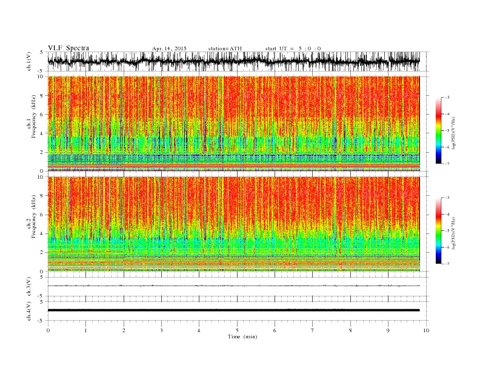Image resolution: width=480 pixels, height=371 pixels.
Task: Click the ch.1 "Frequency (kHz)" axis label
Action: (x=34, y=116)
